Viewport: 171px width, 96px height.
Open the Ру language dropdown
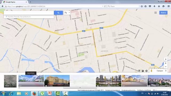click(x=67, y=13)
